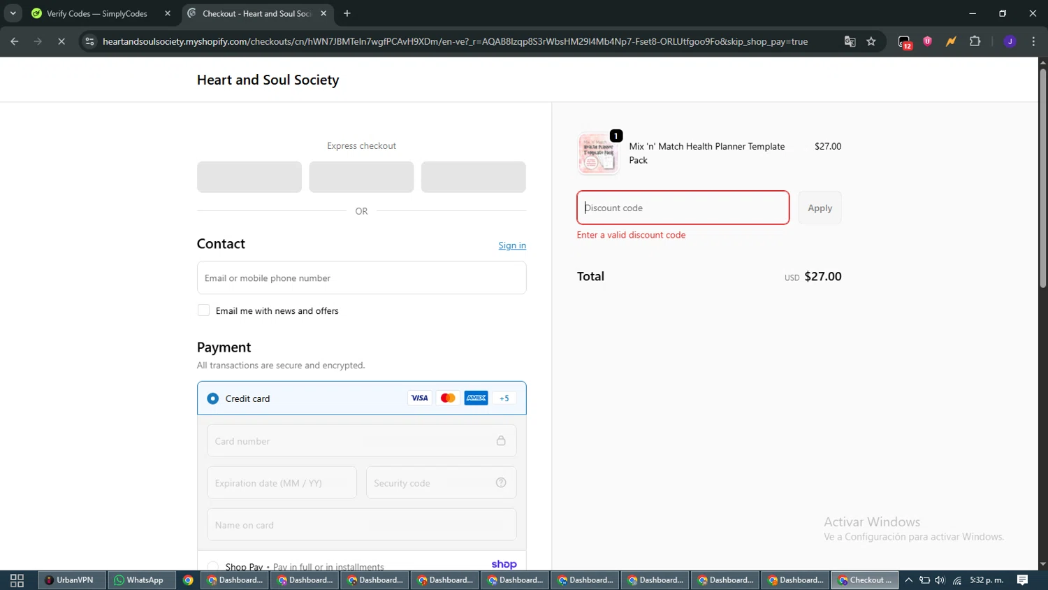The height and width of the screenshot is (590, 1048).
Task: Click the Mastercard icon
Action: coord(448,398)
